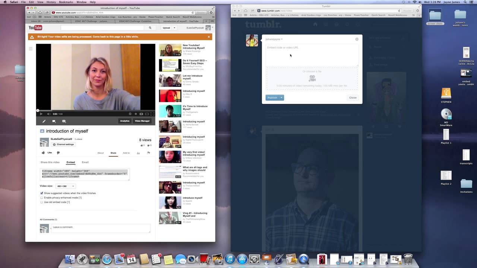
Task: Click the thumbs down dislike icon
Action: (x=58, y=153)
